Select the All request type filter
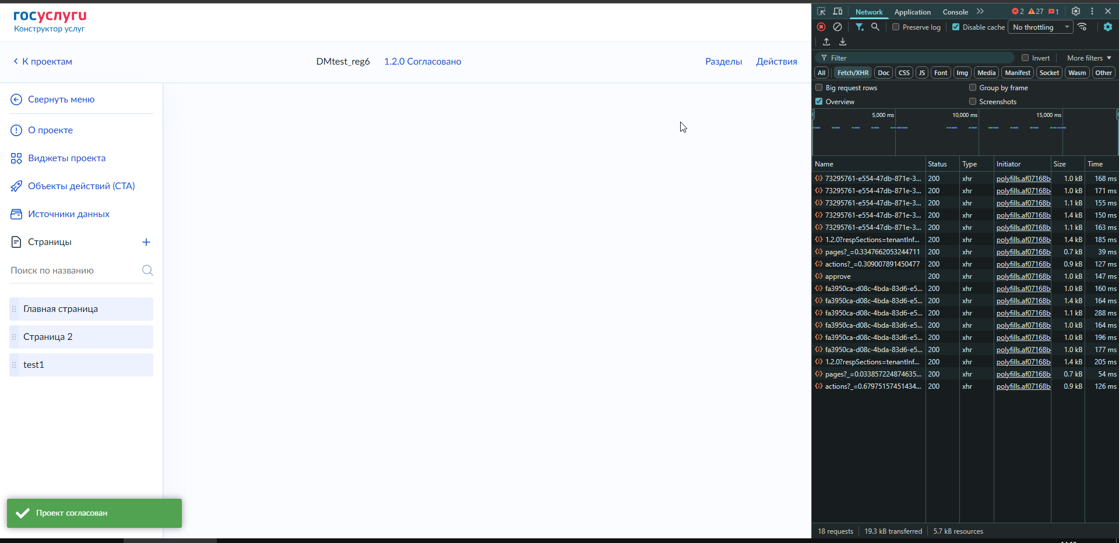Screen dimensions: 1119x543 [x=821, y=73]
